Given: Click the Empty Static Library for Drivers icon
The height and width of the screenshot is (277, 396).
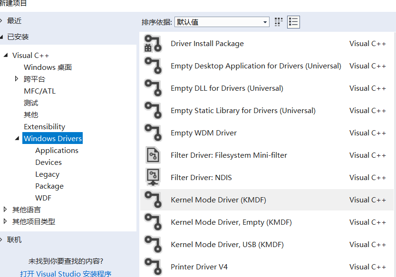Looking at the screenshot, I should pyautogui.click(x=153, y=111).
